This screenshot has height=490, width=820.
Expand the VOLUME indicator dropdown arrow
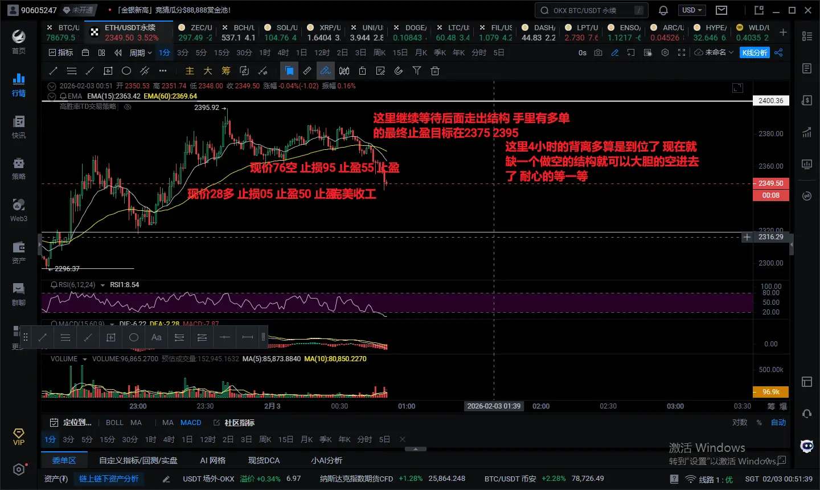tap(85, 359)
